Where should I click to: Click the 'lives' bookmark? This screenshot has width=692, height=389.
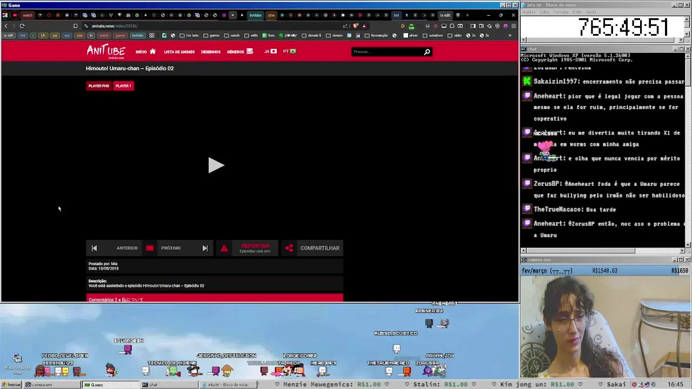pyautogui.click(x=269, y=36)
